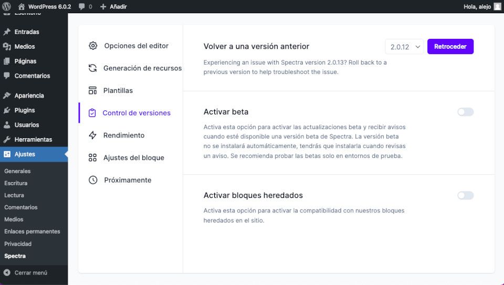
Task: Click the user avatar next to Hola, alejo
Action: (x=497, y=6)
